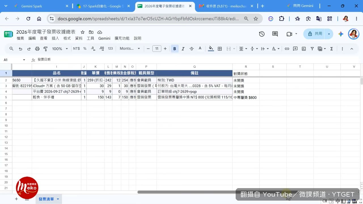Open horizontal align dropdown
The image size is (363, 204).
(243, 49)
